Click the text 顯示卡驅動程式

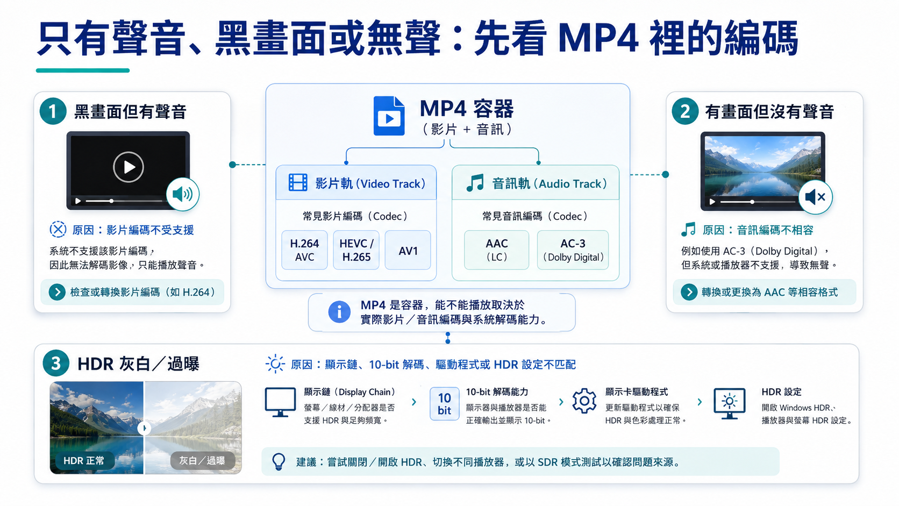click(x=637, y=391)
